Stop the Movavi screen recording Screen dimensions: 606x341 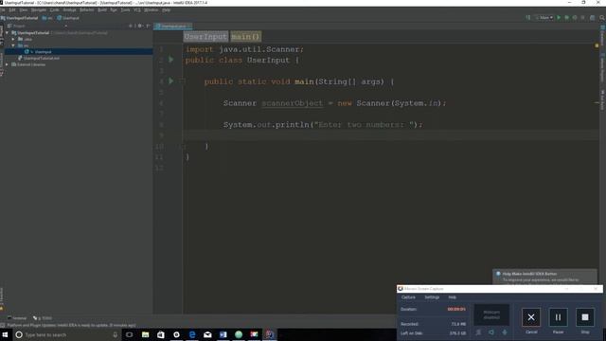[585, 317]
